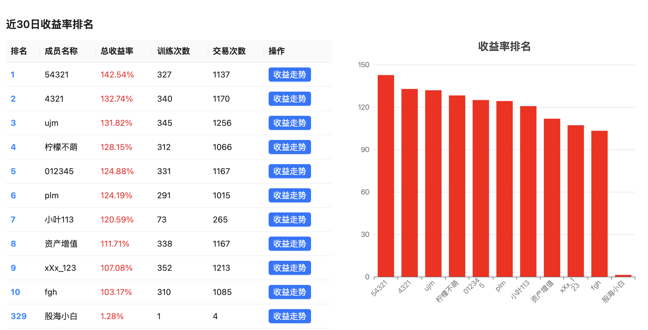Click the plm bar in chart
This screenshot has height=330, width=648.
505,189
